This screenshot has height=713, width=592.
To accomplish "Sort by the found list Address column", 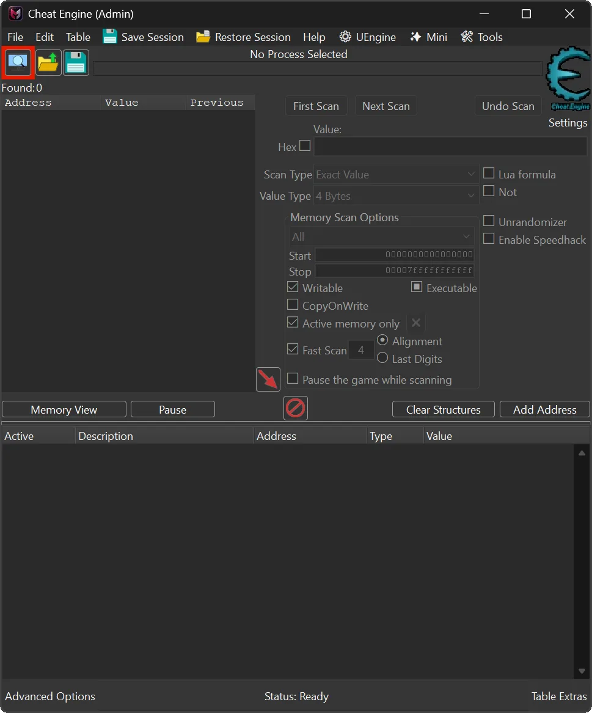I will coord(51,103).
